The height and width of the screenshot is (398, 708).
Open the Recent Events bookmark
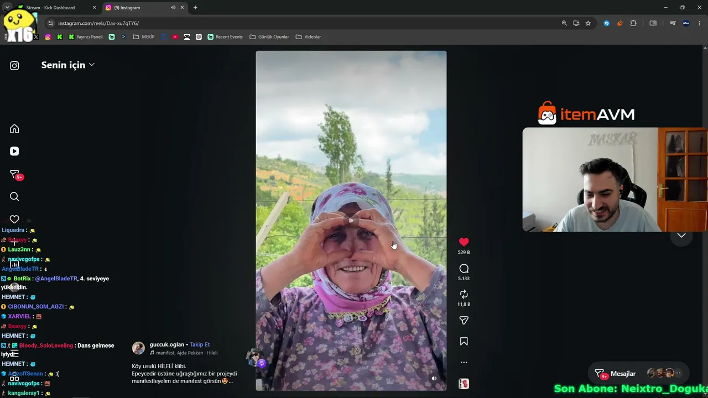225,37
